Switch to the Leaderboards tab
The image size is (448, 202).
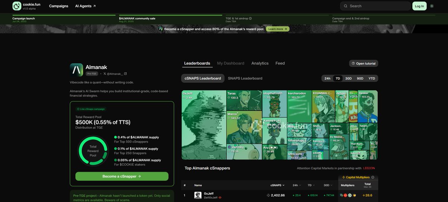[x=197, y=63]
